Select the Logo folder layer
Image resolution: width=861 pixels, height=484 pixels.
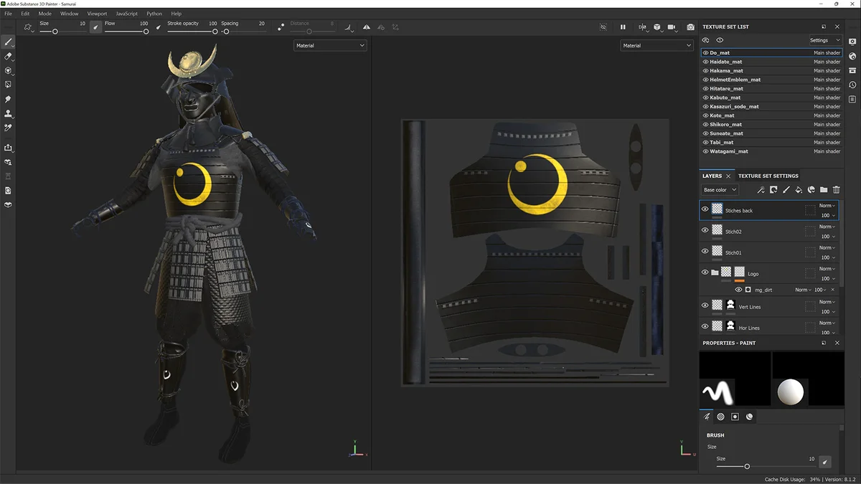(x=753, y=273)
